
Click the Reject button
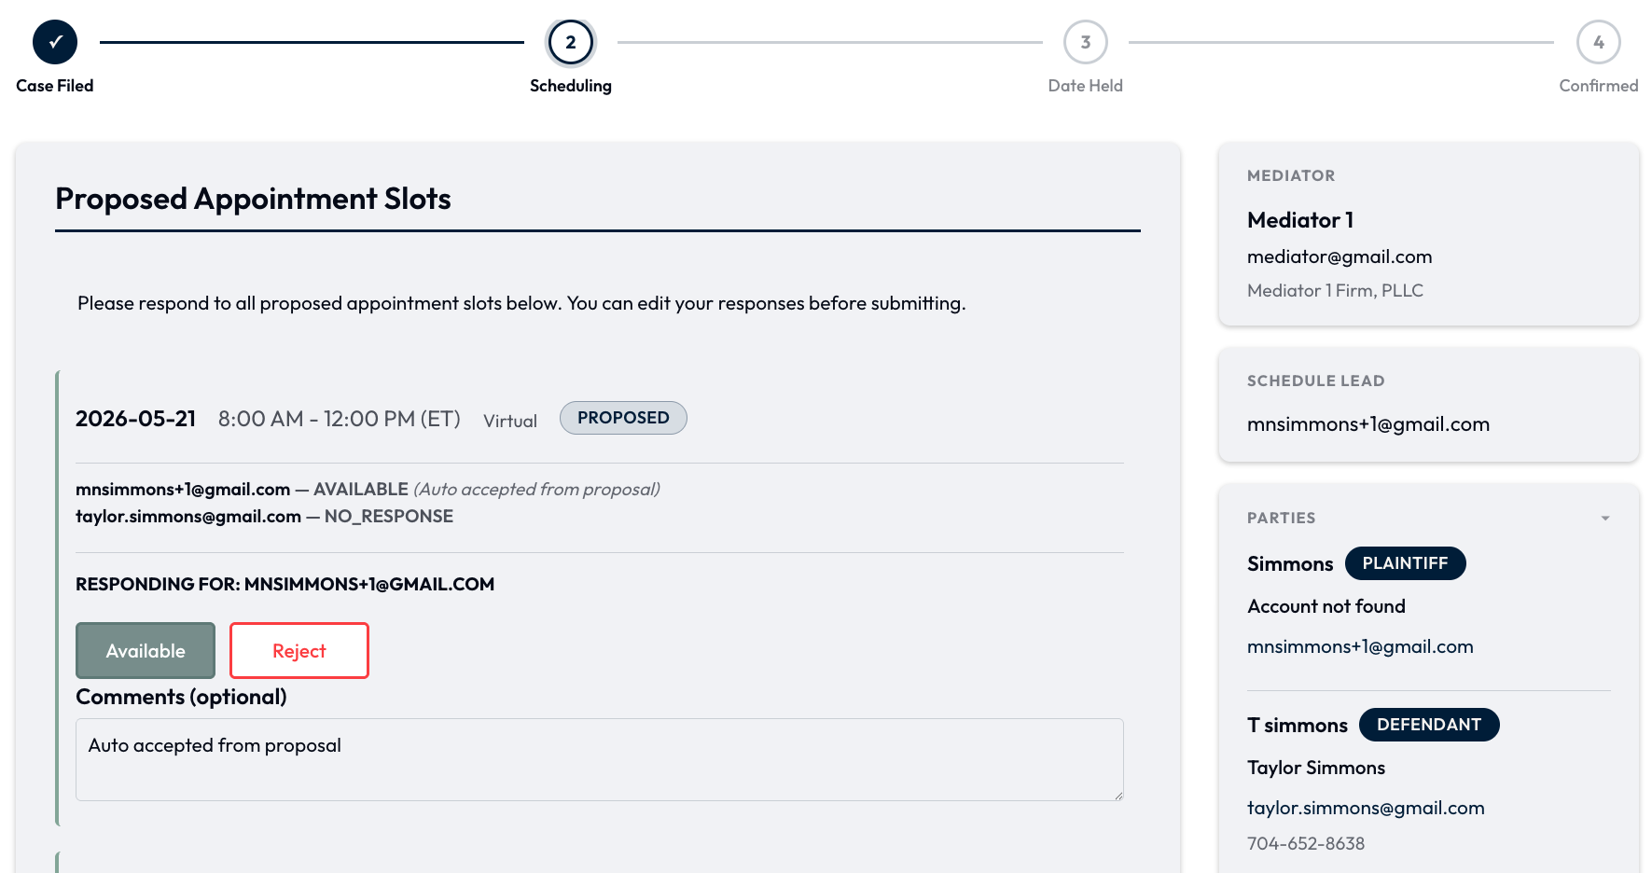click(x=299, y=650)
